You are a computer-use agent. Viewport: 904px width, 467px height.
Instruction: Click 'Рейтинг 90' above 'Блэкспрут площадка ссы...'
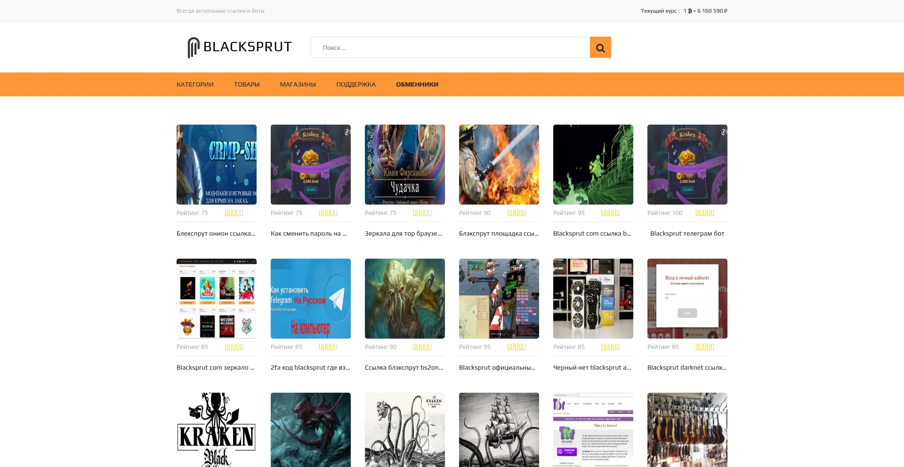point(475,213)
